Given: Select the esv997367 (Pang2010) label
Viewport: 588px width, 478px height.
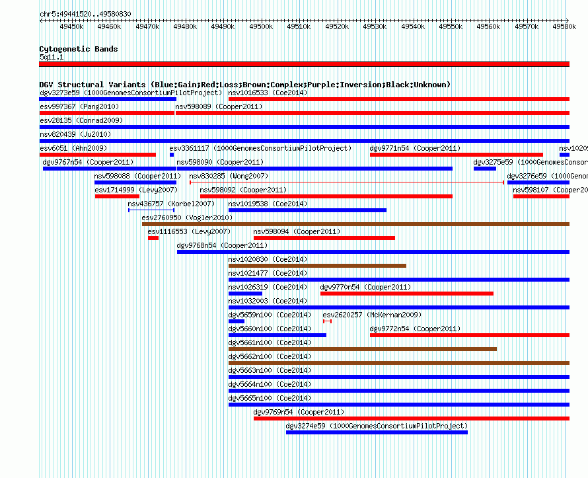Looking at the screenshot, I should (x=79, y=106).
